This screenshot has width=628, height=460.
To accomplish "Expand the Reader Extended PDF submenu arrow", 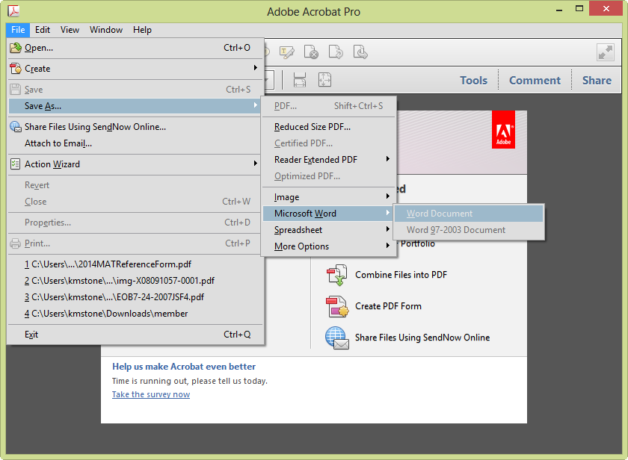I will point(388,159).
